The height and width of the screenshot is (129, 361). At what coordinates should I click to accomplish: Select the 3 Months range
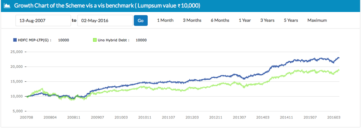pyautogui.click(x=192, y=20)
